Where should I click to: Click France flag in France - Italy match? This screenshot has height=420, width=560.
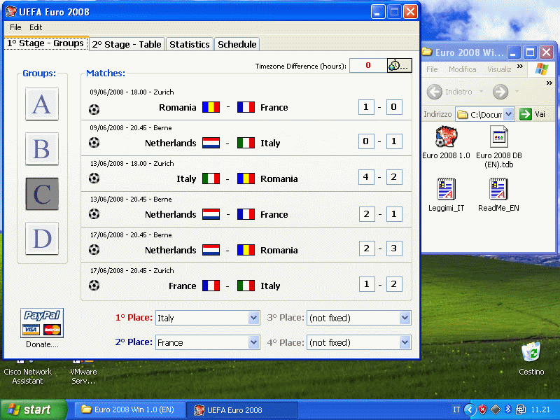click(211, 286)
